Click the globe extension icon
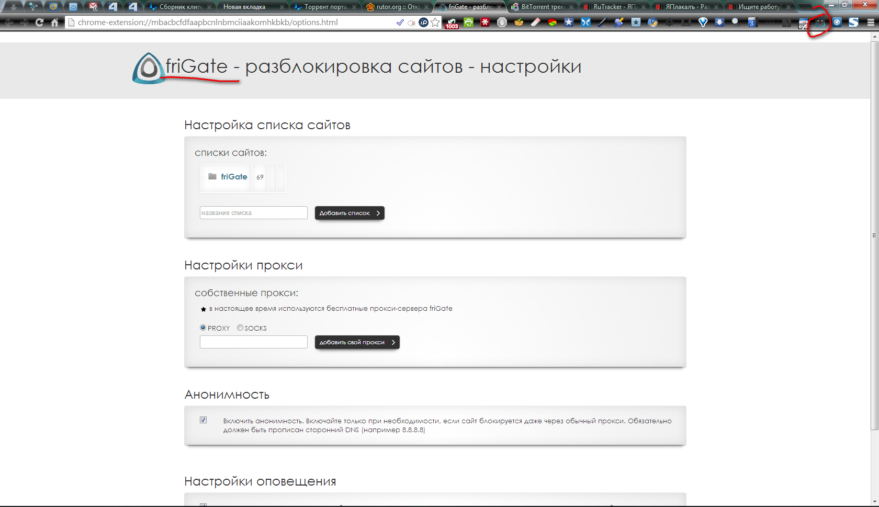 pos(652,22)
